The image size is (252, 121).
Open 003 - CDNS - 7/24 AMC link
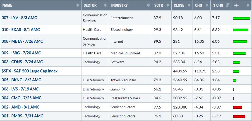[22, 62]
